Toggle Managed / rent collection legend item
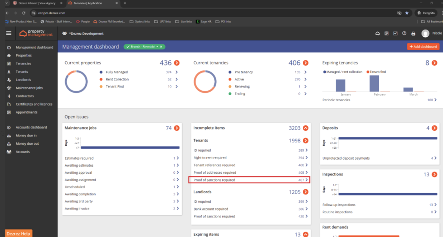The width and height of the screenshot is (443, 237). pyautogui.click(x=343, y=72)
